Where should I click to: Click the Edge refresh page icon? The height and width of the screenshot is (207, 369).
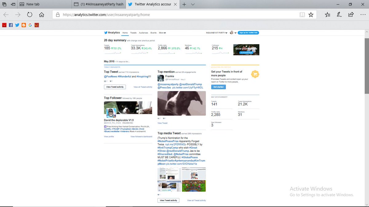tap(30, 15)
